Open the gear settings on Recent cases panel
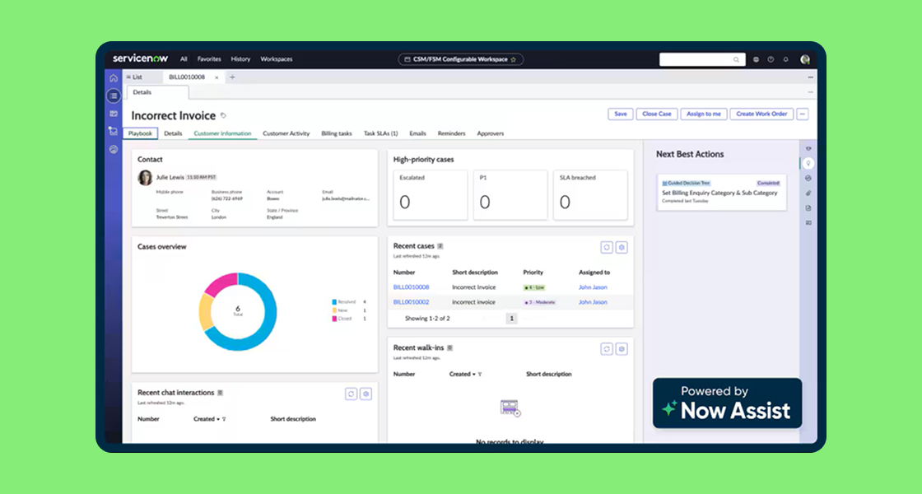The width and height of the screenshot is (922, 494). [622, 246]
